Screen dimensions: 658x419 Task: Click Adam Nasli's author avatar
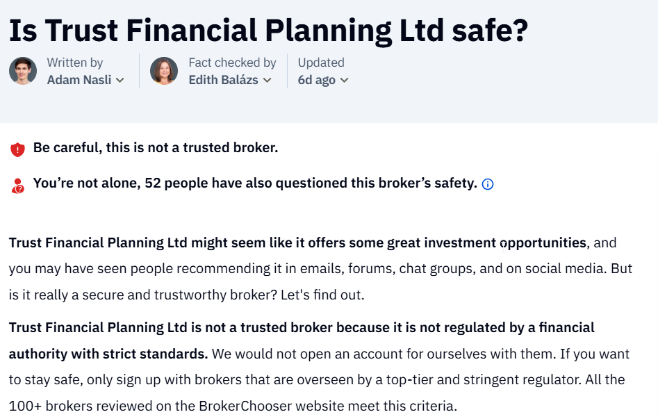(x=23, y=71)
